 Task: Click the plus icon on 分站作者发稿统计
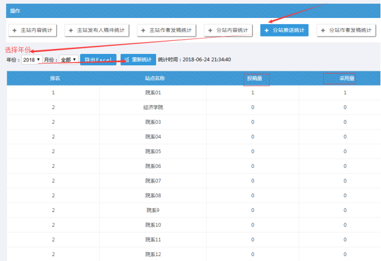(323, 31)
